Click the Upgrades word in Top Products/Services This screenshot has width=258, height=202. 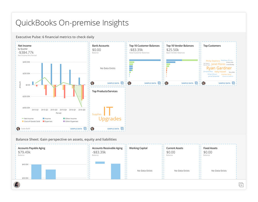click(110, 119)
